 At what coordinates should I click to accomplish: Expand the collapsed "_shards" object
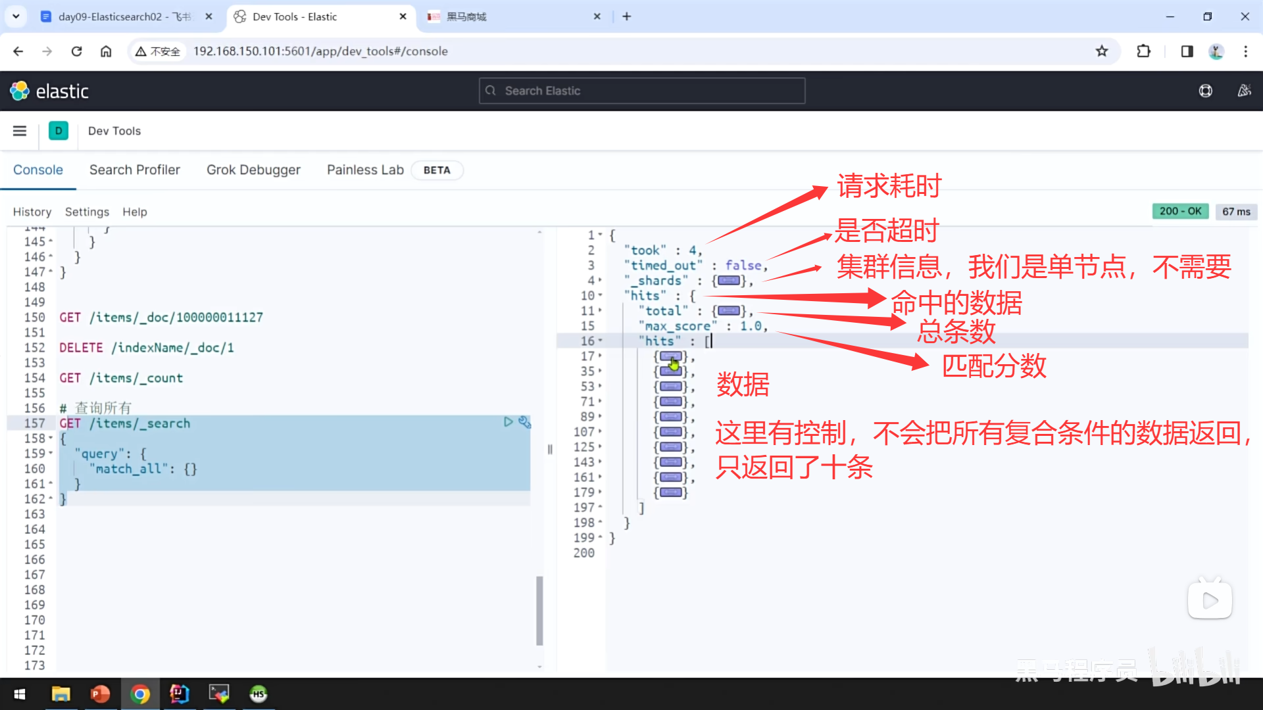[728, 281]
